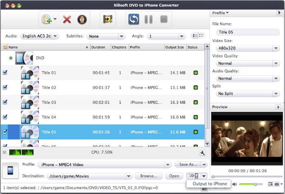285x194 pixels.
Task: Uncheck the Title 01 checkbox
Action: (x=5, y=73)
